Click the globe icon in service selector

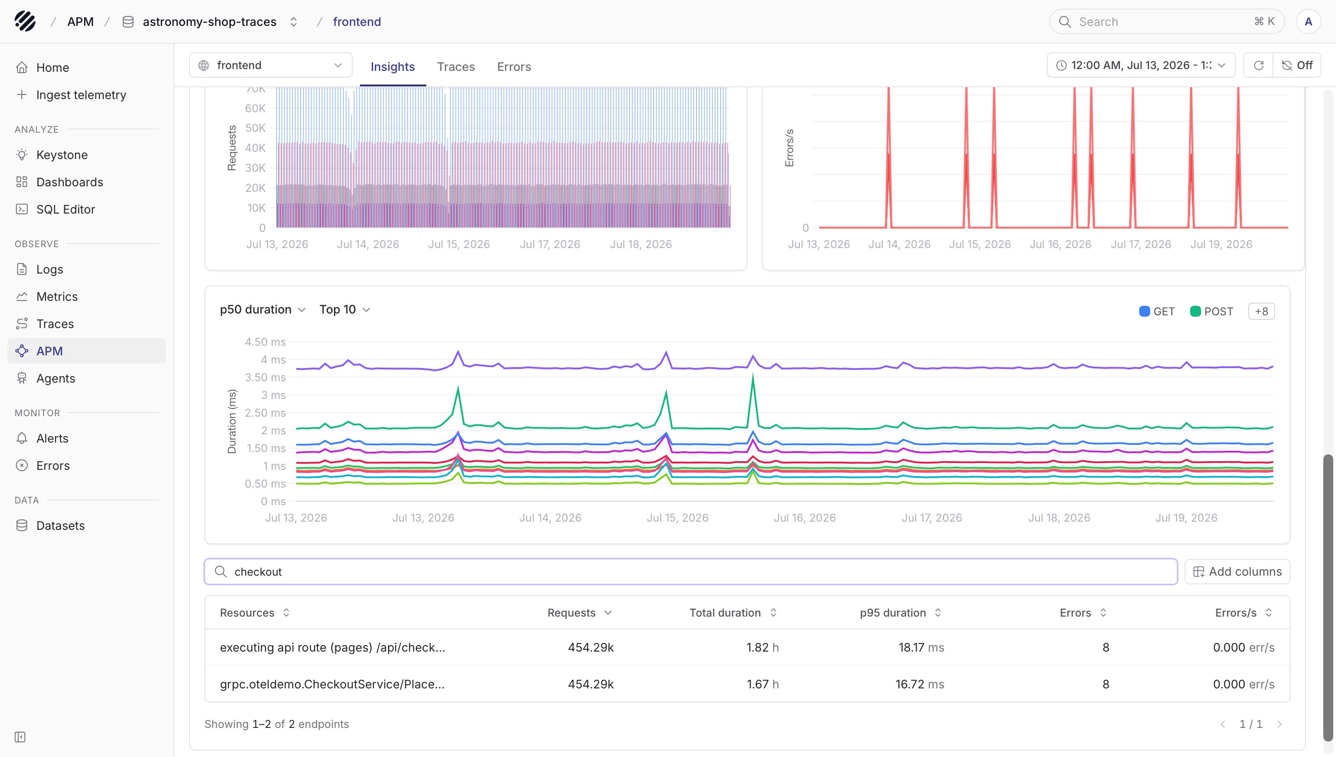click(204, 65)
